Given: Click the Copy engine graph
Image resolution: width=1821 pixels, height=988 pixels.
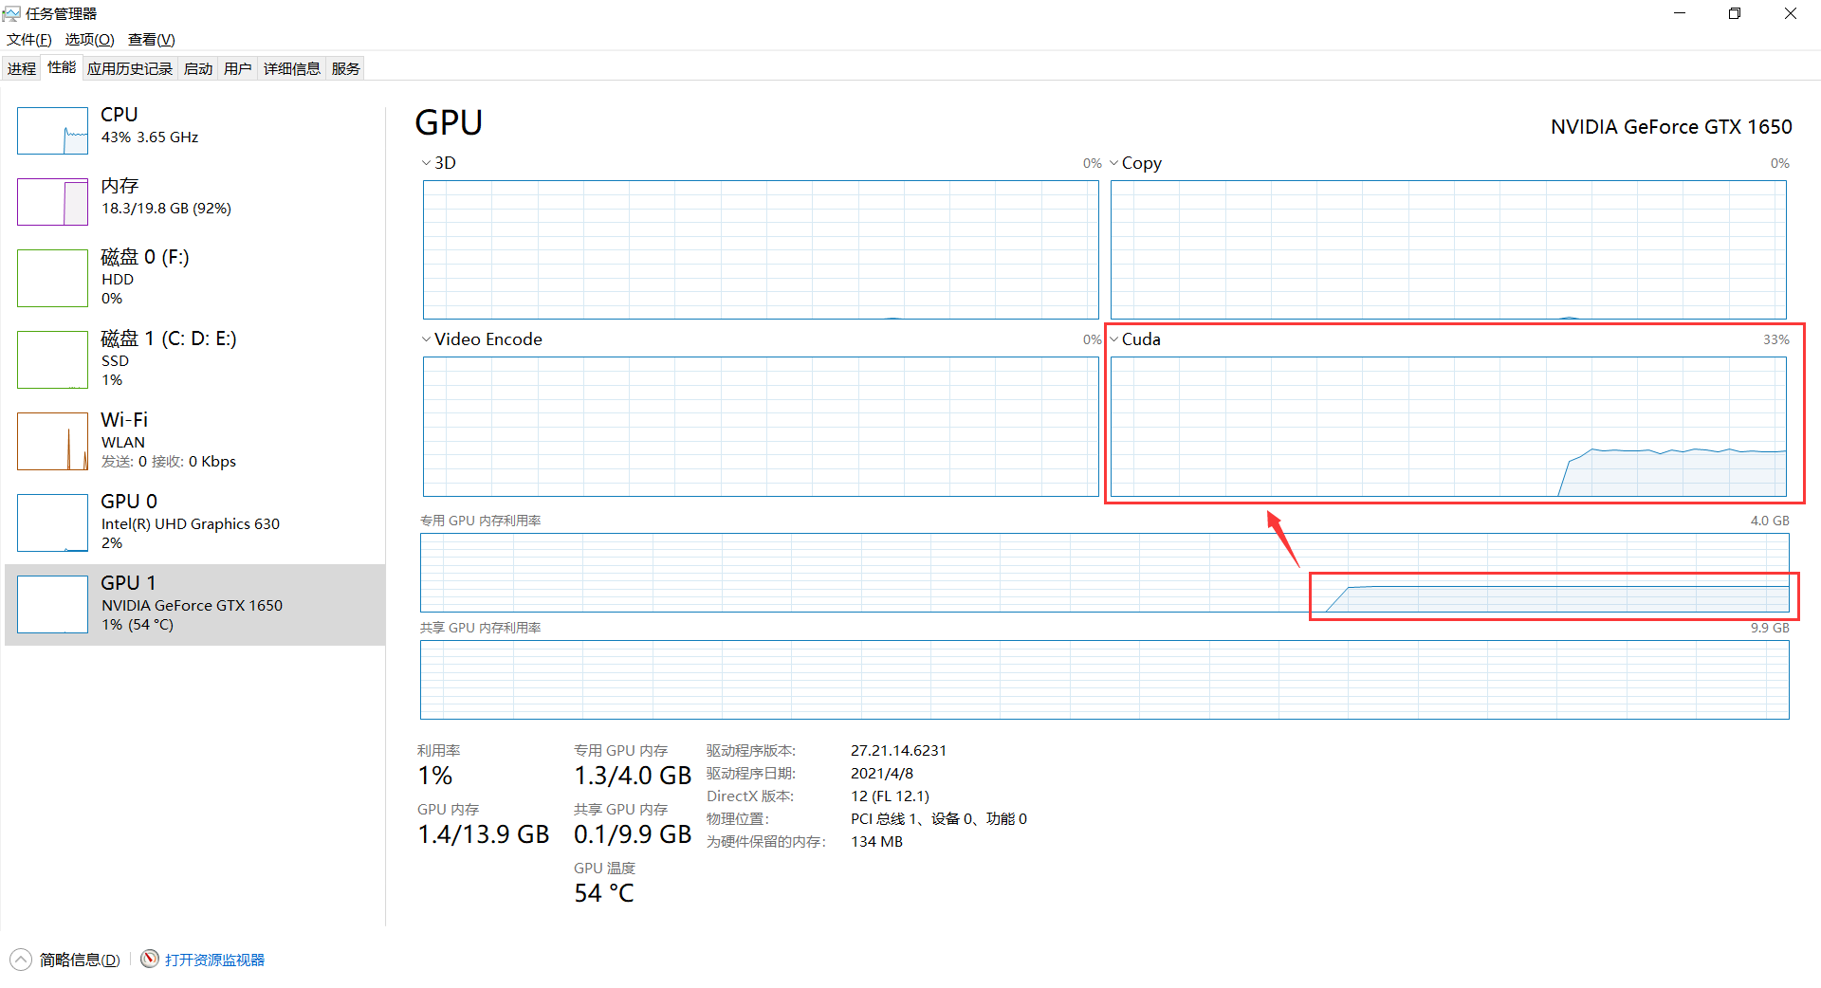Looking at the screenshot, I should [1448, 249].
